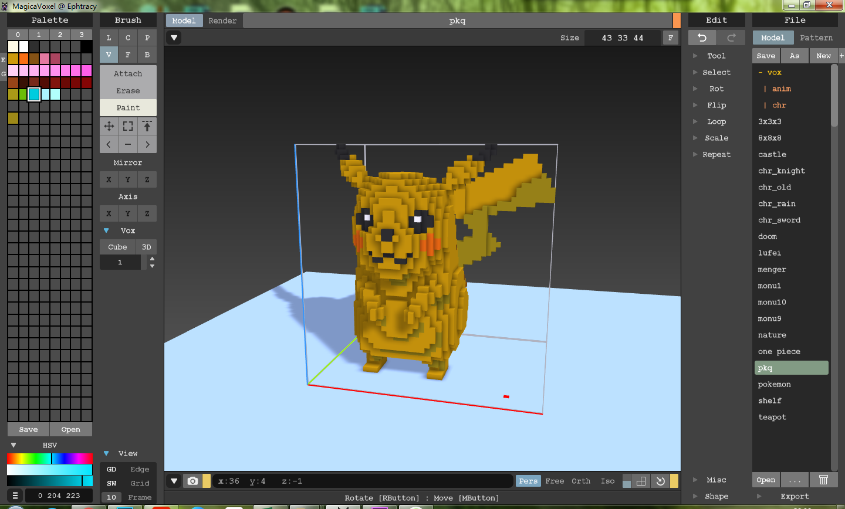This screenshot has width=845, height=509.
Task: Click the right chevron in Brush panel
Action: [x=147, y=144]
